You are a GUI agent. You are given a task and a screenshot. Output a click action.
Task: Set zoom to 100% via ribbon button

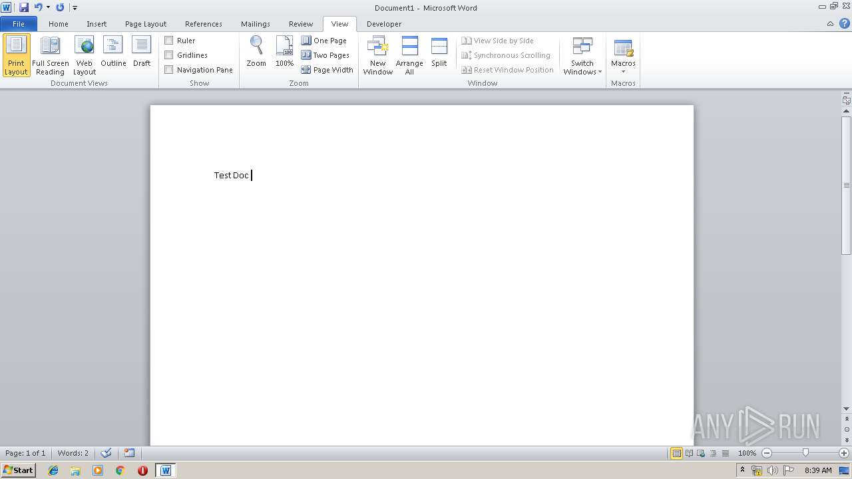(284, 52)
